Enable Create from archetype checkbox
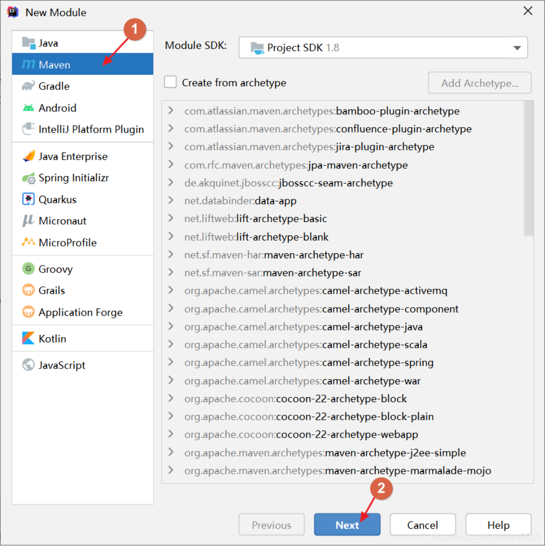The width and height of the screenshot is (545, 546). pyautogui.click(x=170, y=82)
